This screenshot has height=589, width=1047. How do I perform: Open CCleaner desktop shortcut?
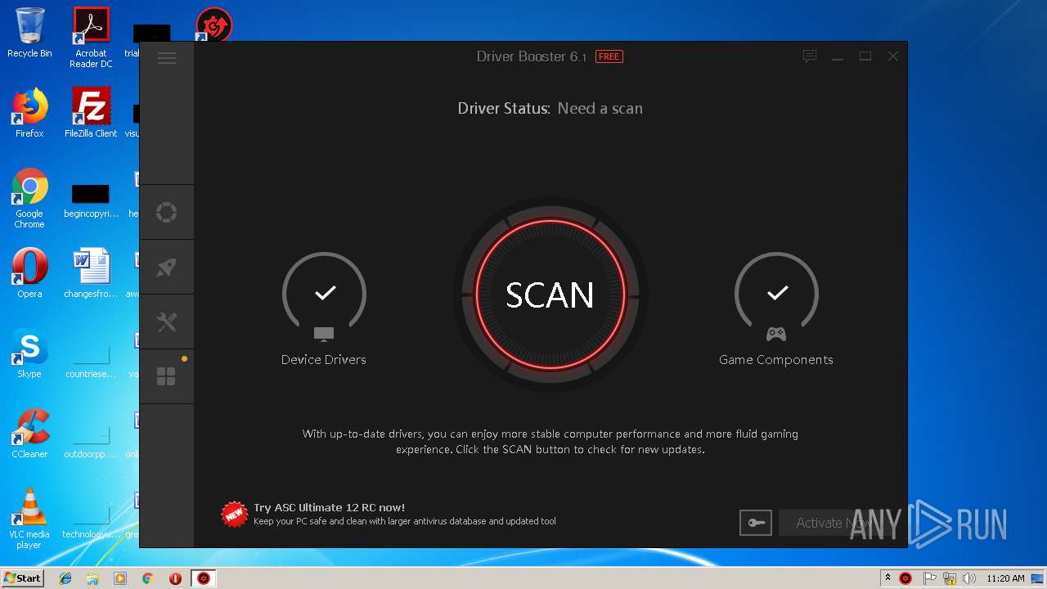coord(29,434)
